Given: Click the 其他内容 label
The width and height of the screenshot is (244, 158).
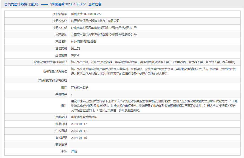Looking at the screenshot, I should [61, 94].
